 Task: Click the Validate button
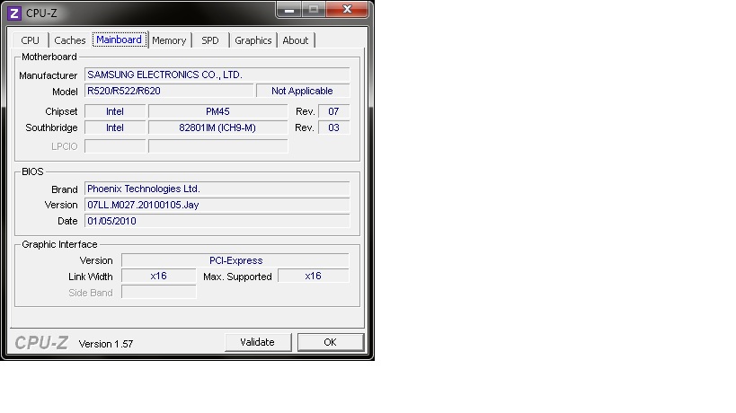257,342
